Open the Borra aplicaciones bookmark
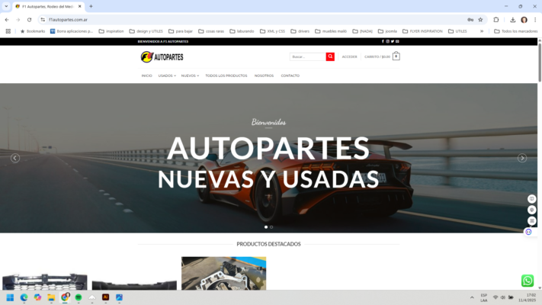This screenshot has height=305, width=542. (x=72, y=31)
